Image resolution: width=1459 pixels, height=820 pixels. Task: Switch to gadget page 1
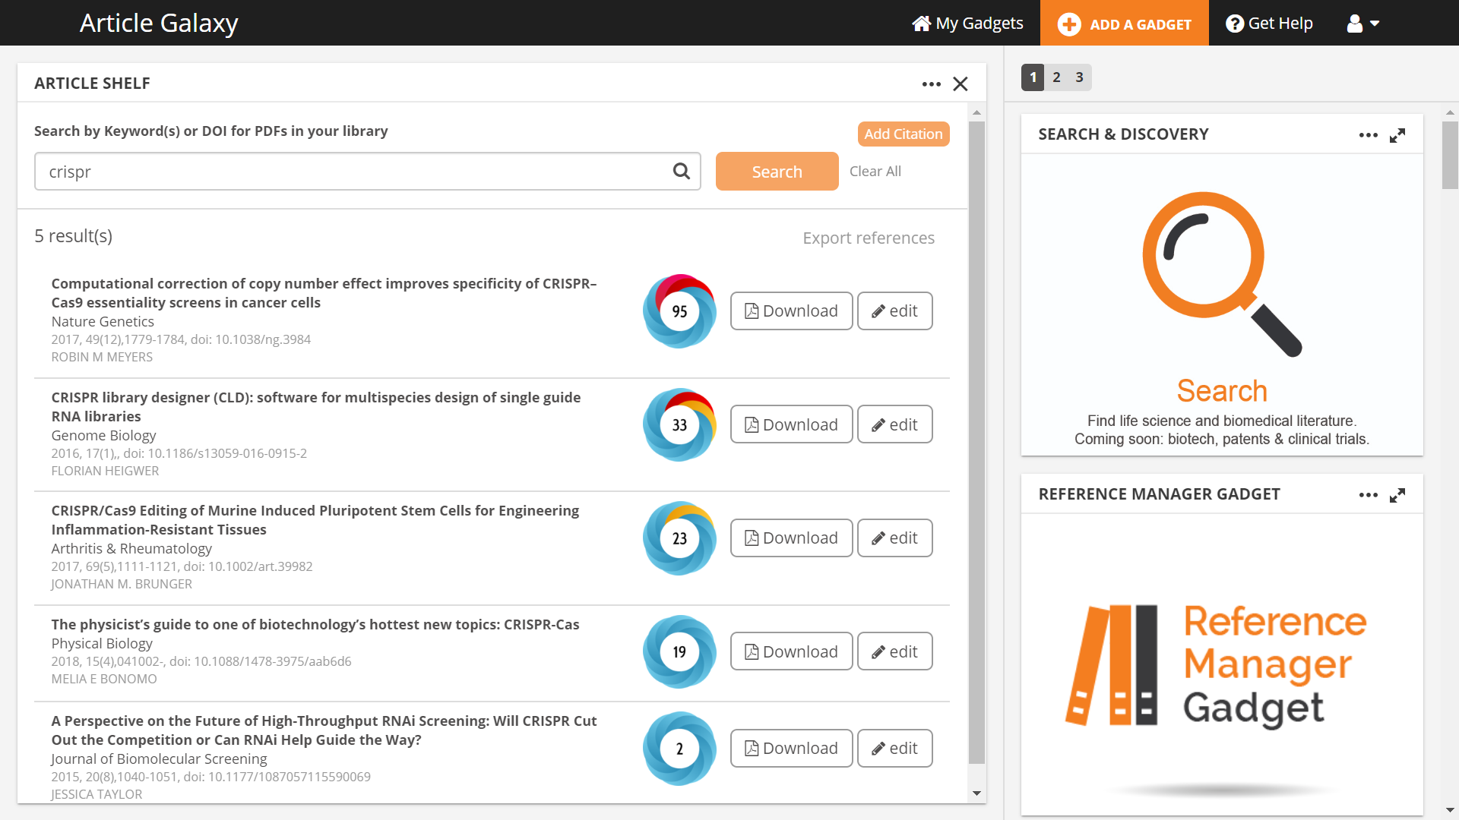point(1033,77)
